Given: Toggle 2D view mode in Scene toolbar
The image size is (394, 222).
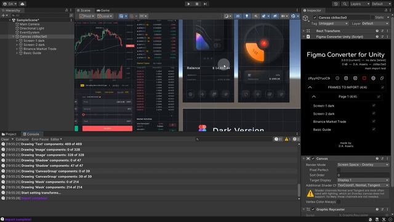Looking at the screenshot, I should tap(238, 16).
